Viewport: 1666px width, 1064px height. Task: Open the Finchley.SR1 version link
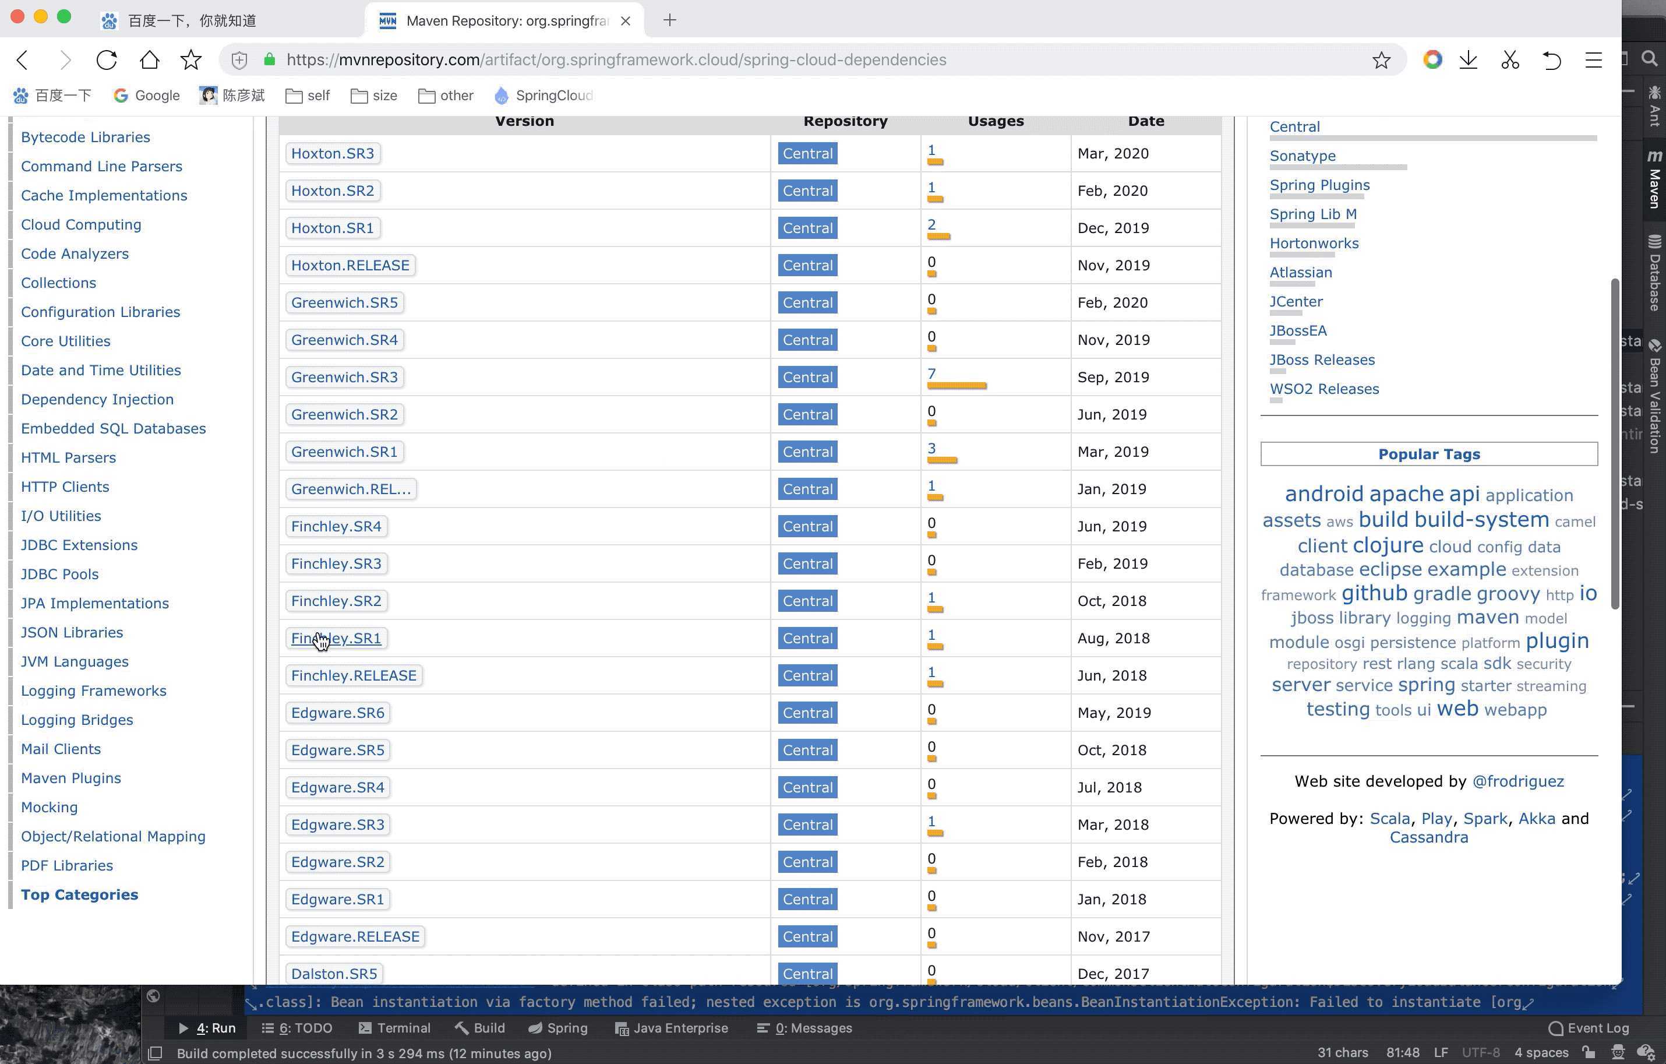click(336, 638)
